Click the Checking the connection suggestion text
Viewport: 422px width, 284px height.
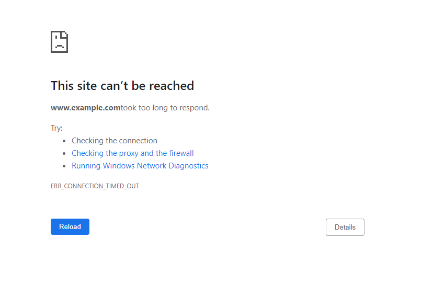tap(114, 141)
